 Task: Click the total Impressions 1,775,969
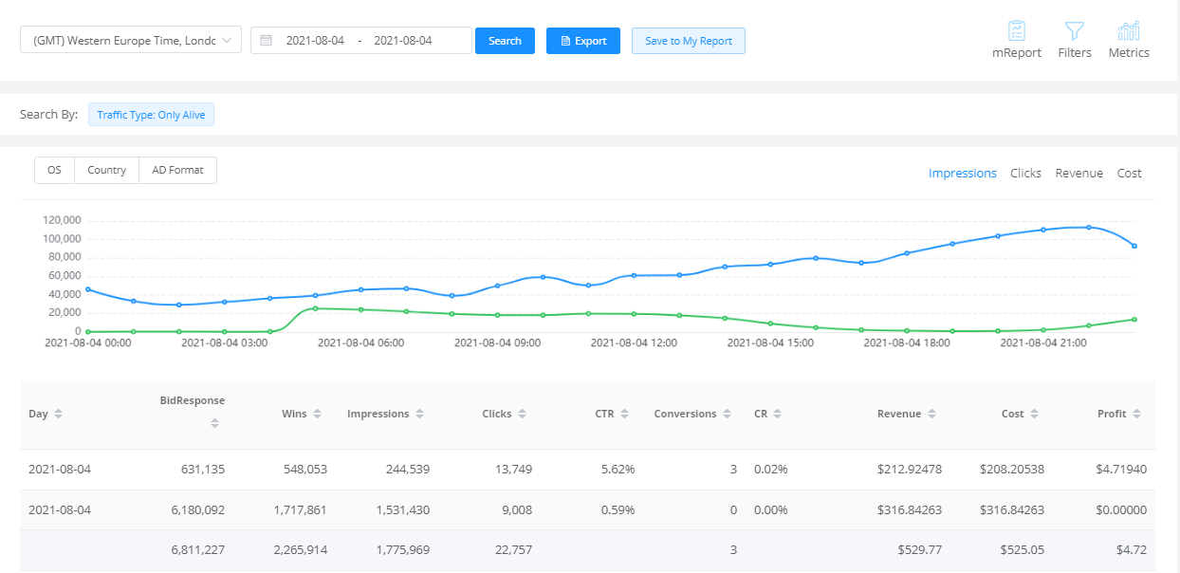pos(402,550)
